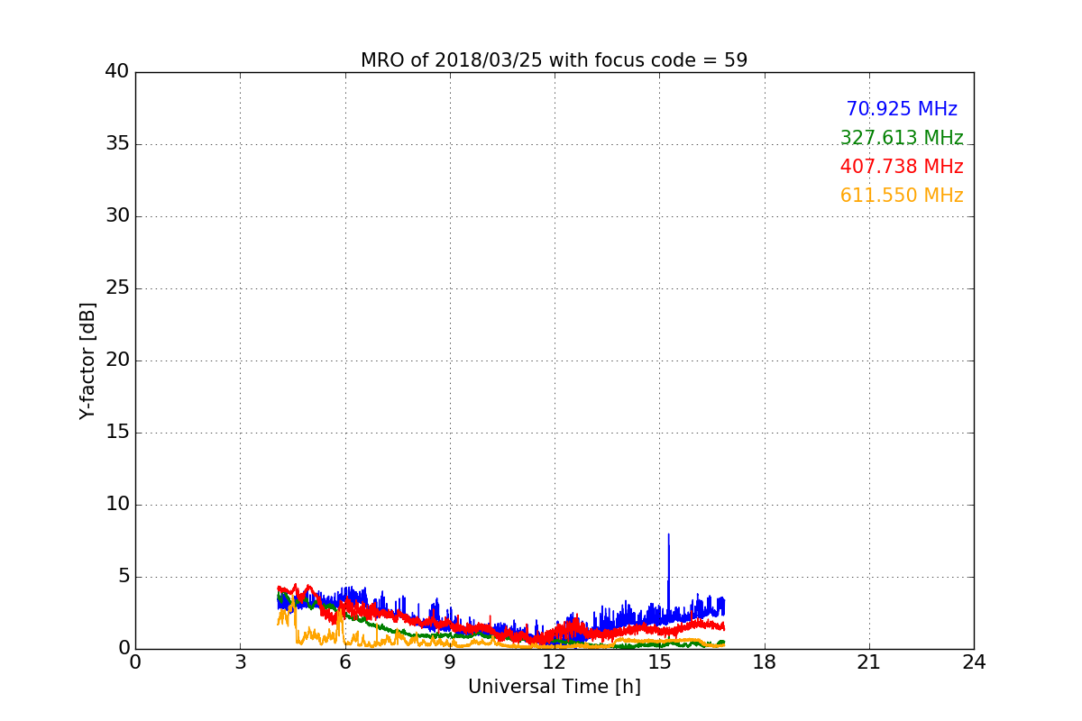This screenshot has width=1082, height=721.
Task: Click the Universal Time [h] axis label
Action: pos(554,687)
